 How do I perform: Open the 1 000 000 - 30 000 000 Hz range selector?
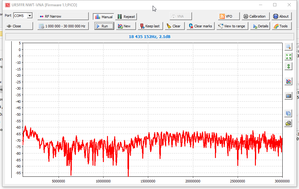click(63, 26)
